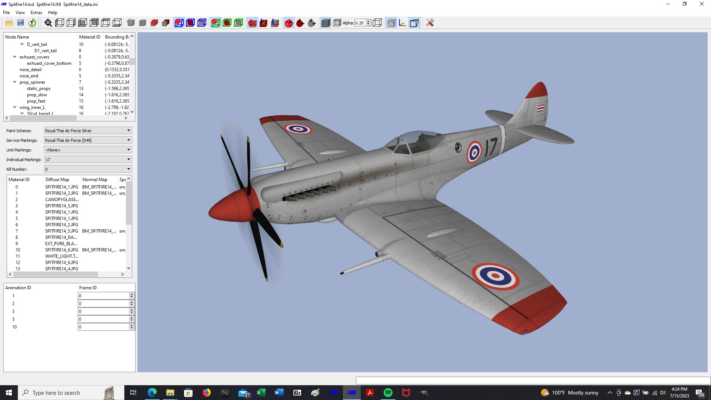Viewport: 711px width, 400px height.
Task: Open the Service Markings dropdown
Action: click(88, 140)
